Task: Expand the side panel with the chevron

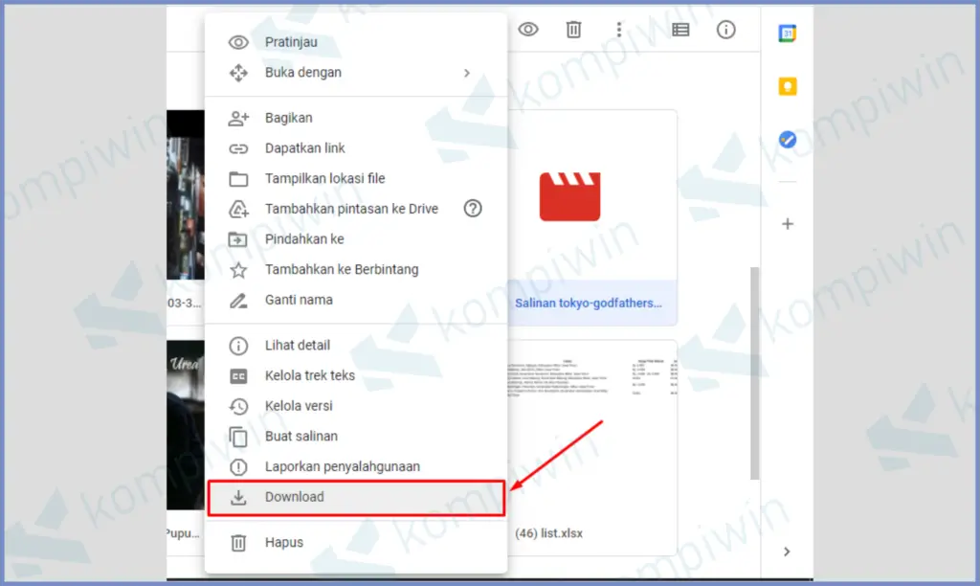Action: (787, 552)
